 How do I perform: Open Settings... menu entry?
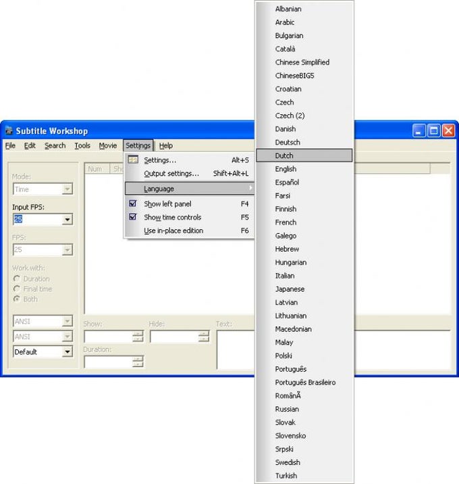(x=190, y=160)
